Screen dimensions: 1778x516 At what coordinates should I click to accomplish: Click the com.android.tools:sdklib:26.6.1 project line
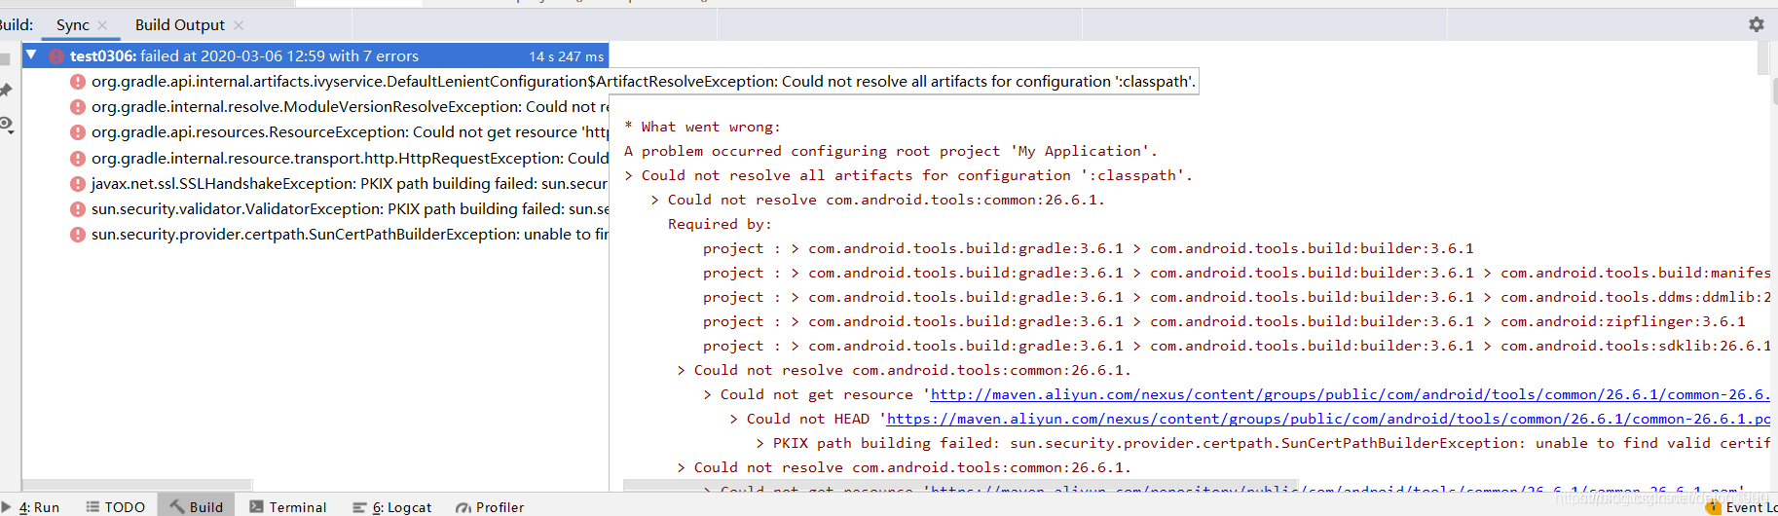[x=1237, y=346]
